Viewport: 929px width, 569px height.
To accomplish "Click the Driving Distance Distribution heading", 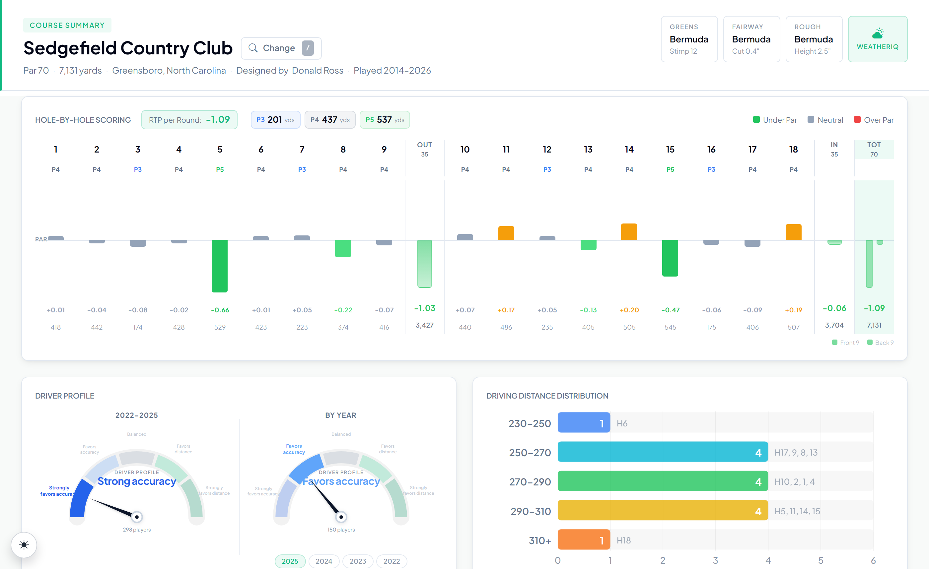I will [547, 396].
